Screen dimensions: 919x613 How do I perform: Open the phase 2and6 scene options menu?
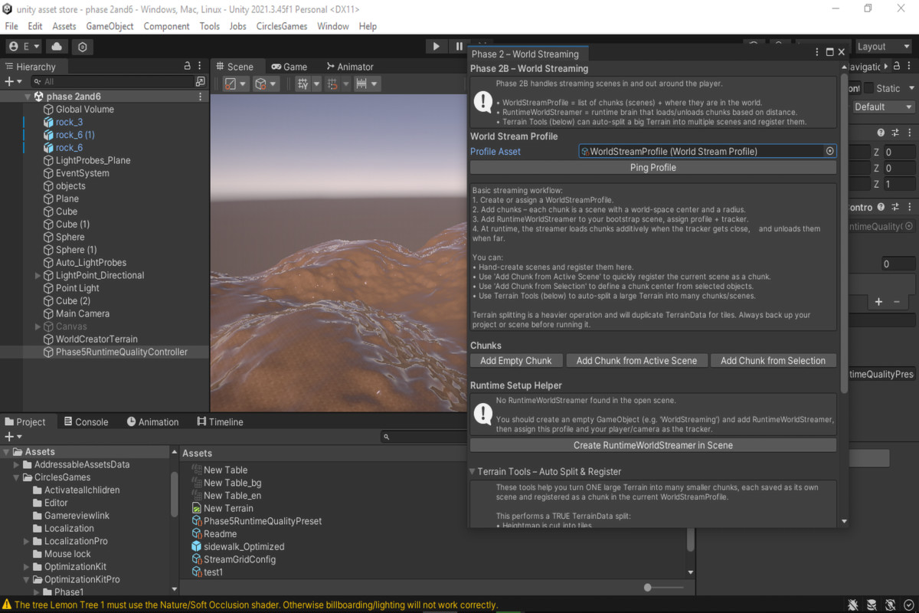point(201,97)
